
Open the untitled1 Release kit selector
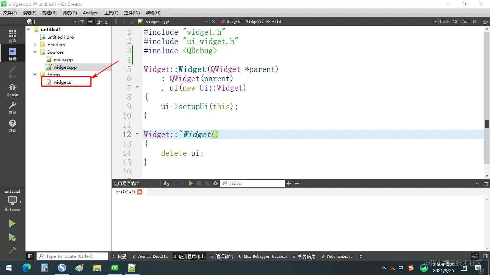13,201
